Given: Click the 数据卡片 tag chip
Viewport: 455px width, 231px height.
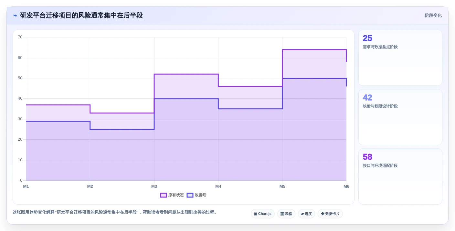Looking at the screenshot, I should pos(330,214).
